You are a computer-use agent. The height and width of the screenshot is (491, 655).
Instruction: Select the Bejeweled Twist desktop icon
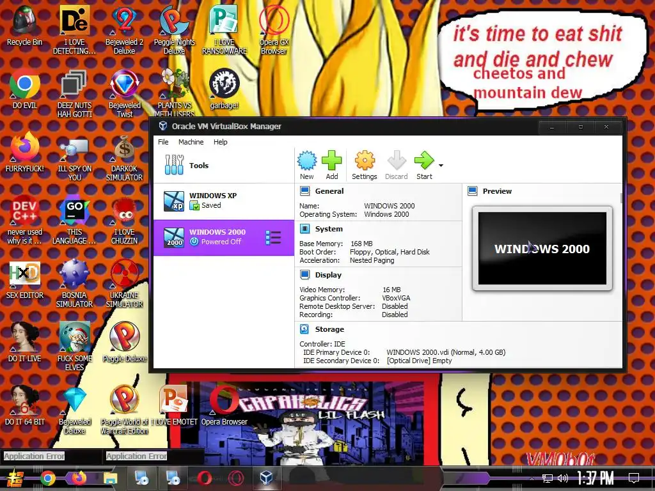coord(125,93)
